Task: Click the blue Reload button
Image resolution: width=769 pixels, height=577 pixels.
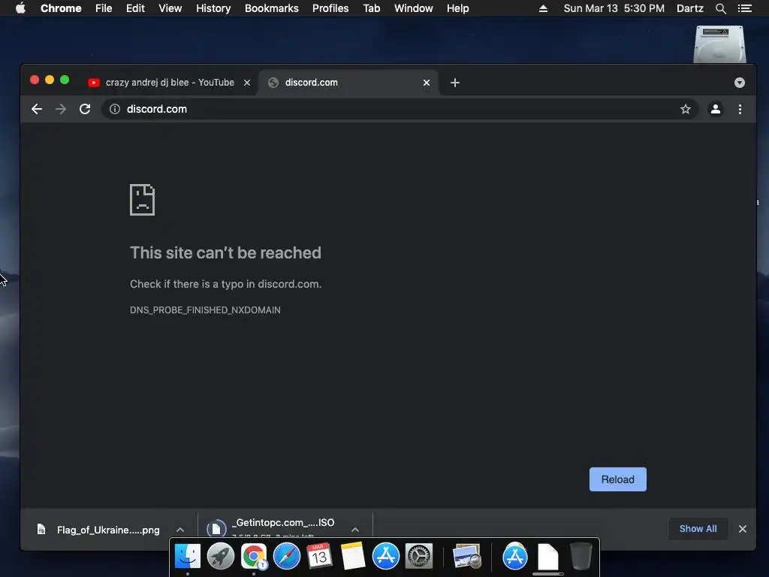Action: click(617, 479)
